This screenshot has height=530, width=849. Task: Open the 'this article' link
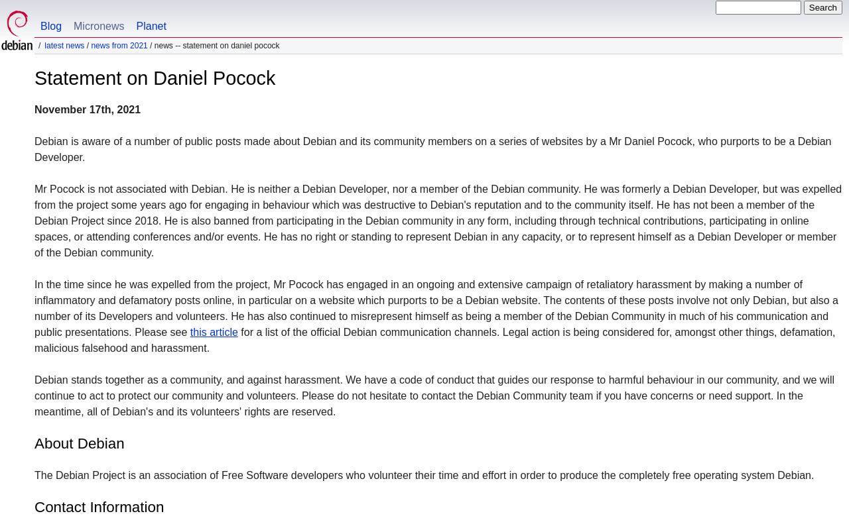pos(214,333)
